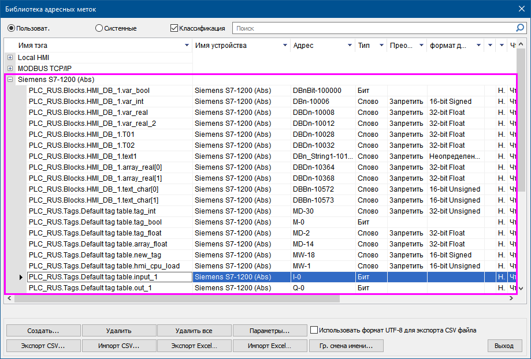The width and height of the screenshot is (531, 359).
Task: Select tag HMI_DB_1.T01 row
Action: [271, 134]
